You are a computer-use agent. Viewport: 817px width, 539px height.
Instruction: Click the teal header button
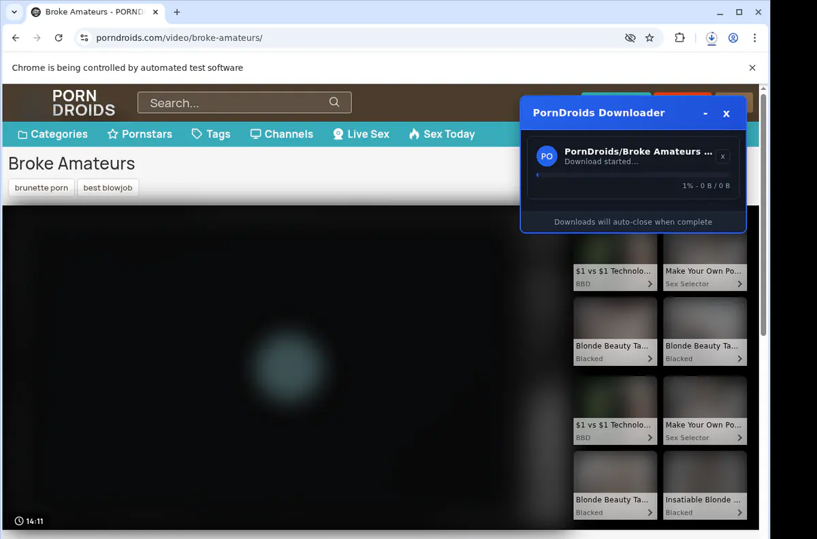click(x=616, y=94)
